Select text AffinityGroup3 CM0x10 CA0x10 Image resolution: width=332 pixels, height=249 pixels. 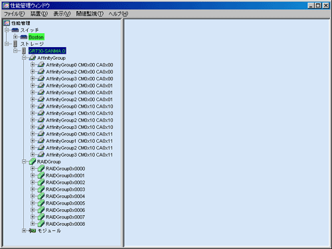tap(80, 127)
